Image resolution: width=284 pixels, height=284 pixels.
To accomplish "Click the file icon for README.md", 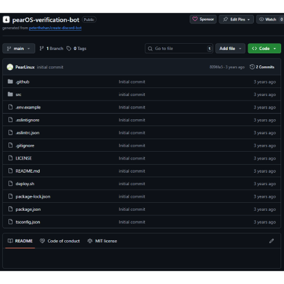I will pyautogui.click(x=11, y=171).
